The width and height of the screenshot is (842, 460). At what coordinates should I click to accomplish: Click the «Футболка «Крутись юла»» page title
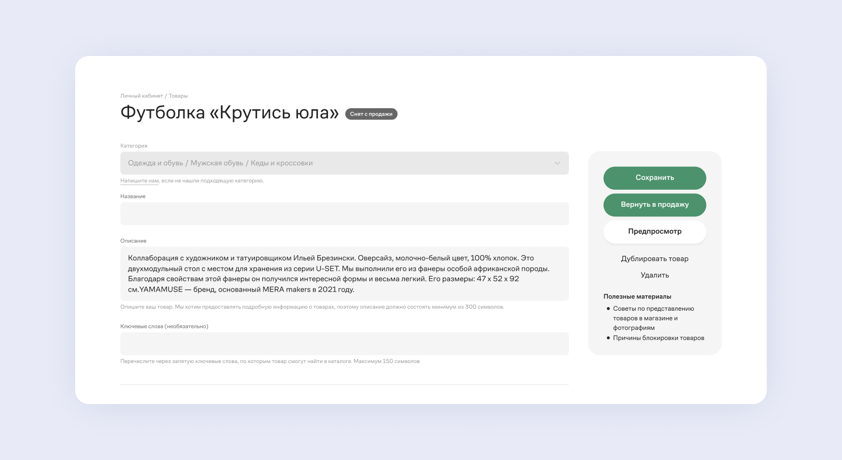[x=229, y=113]
